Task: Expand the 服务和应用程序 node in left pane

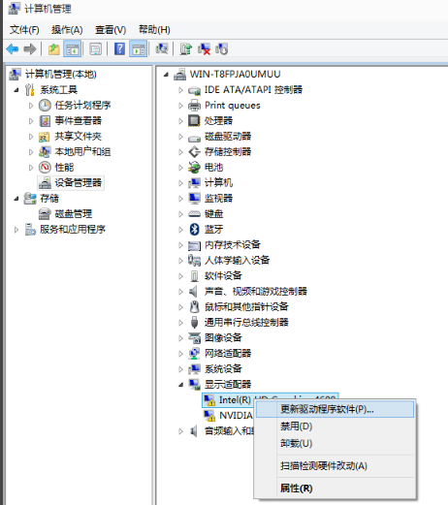Action: tap(16, 230)
